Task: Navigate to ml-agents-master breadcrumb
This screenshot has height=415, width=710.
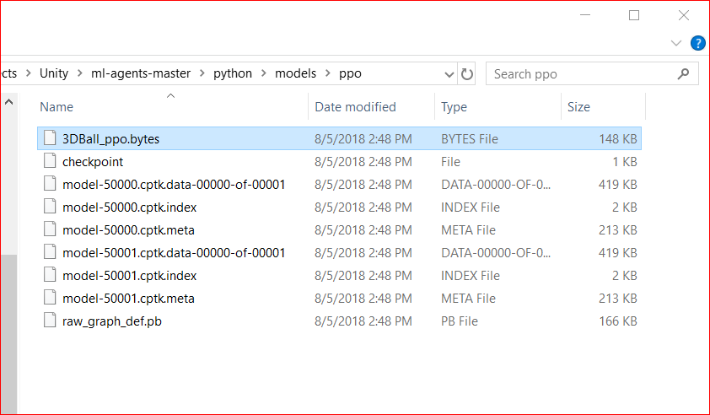Action: [141, 73]
